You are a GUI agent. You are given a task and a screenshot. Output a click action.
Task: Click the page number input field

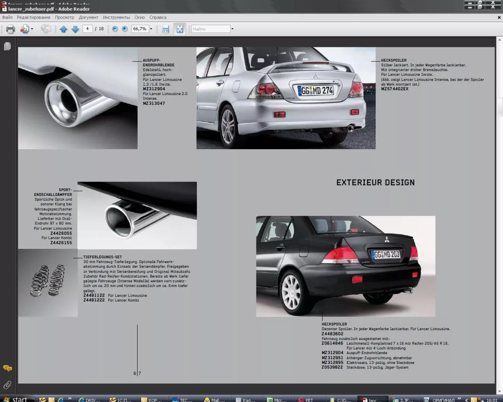[87, 29]
